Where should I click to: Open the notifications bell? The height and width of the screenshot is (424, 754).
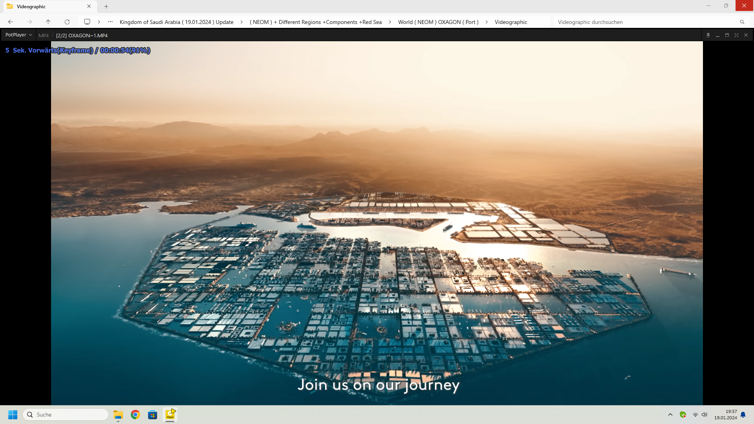(x=743, y=415)
